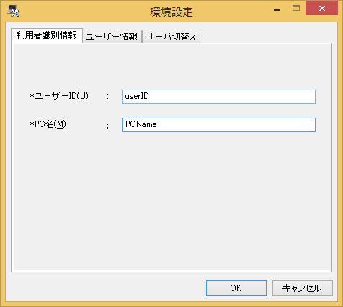Viewport: 343px width, 307px height.
Task: Confirm settings with the OK button
Action: [x=236, y=288]
